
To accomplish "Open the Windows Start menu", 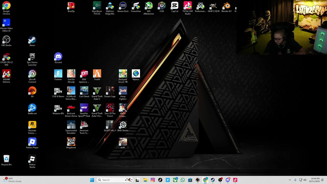I will point(92,180).
